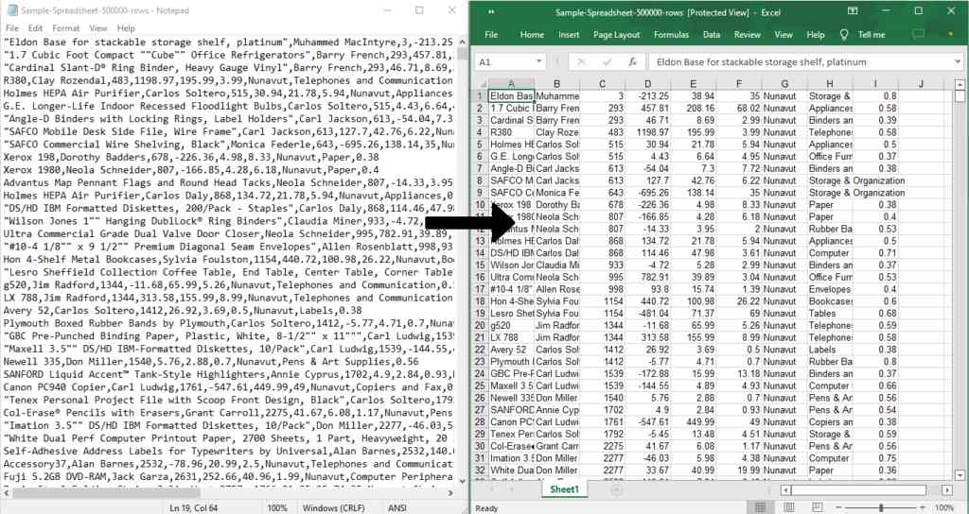Viewport: 969px width, 514px height.
Task: Switch to the Page Layout ribbon tab
Action: tap(617, 35)
